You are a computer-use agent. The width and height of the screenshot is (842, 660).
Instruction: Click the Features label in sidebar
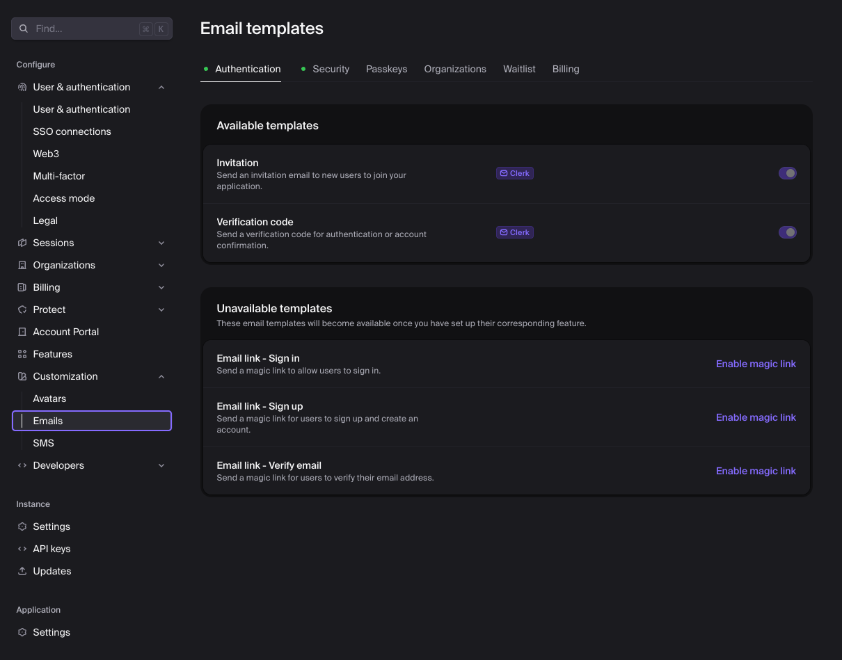53,354
